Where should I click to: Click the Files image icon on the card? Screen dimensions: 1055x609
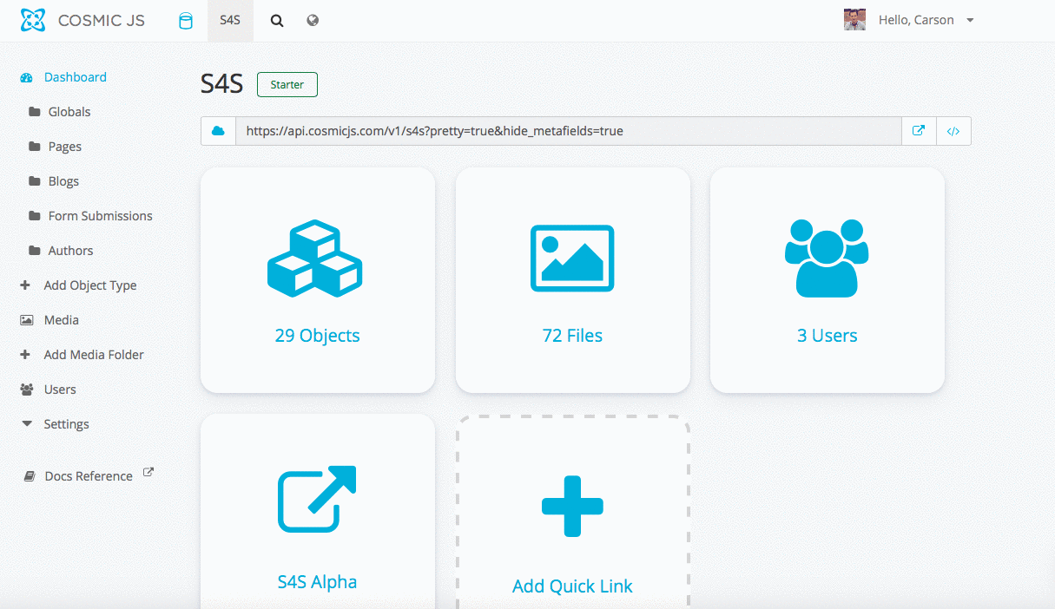click(x=572, y=258)
